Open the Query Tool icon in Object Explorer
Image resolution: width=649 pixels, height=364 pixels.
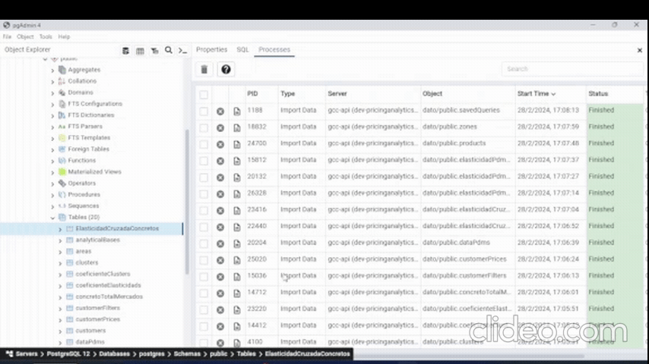point(125,50)
